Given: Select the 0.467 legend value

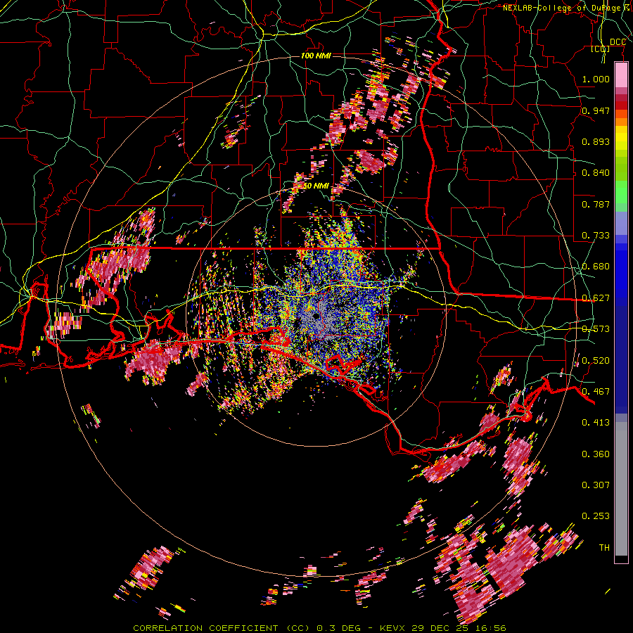Looking at the screenshot, I should (596, 392).
